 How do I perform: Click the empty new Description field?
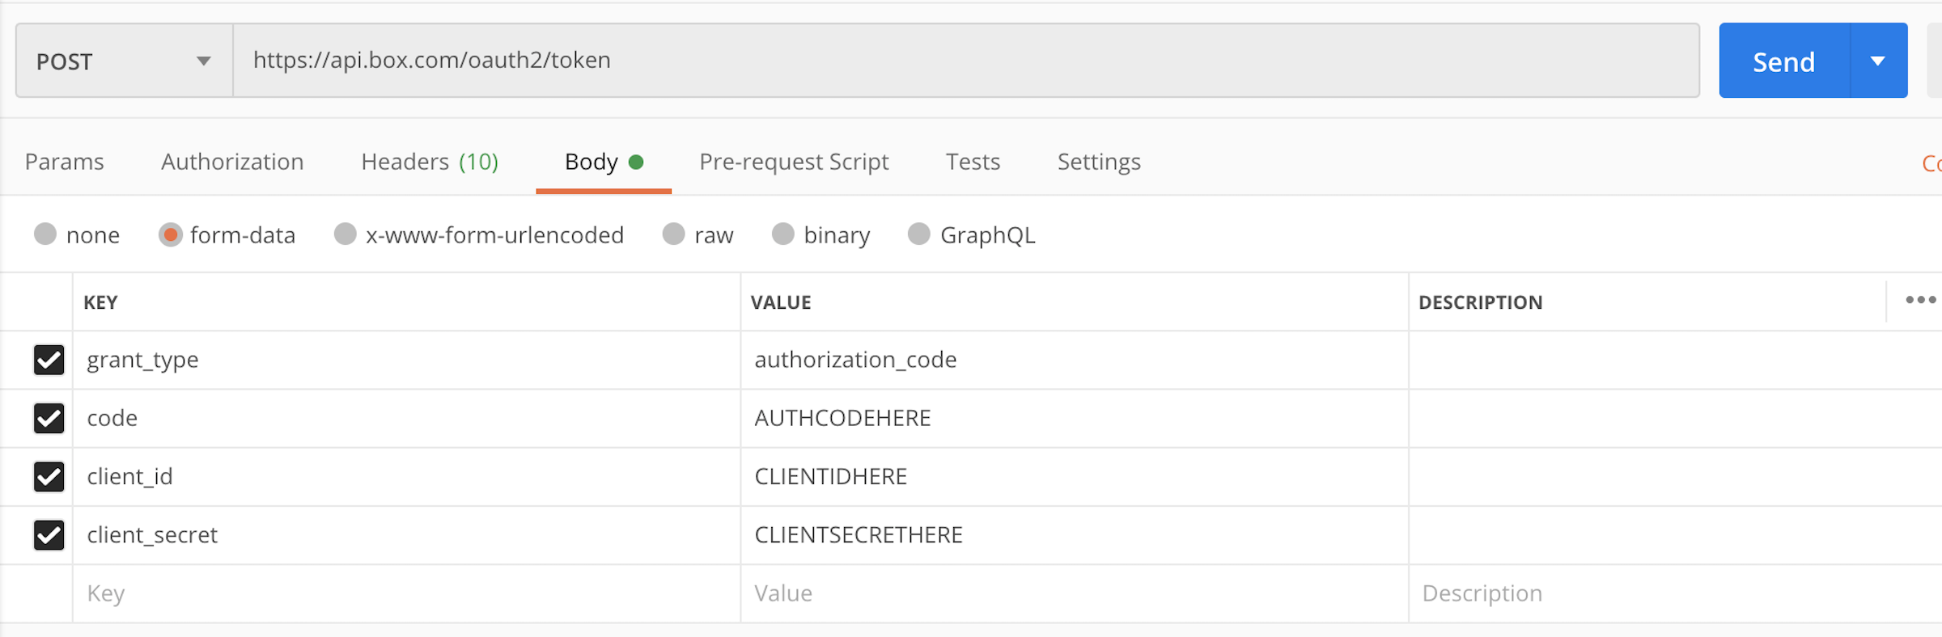[1675, 593]
